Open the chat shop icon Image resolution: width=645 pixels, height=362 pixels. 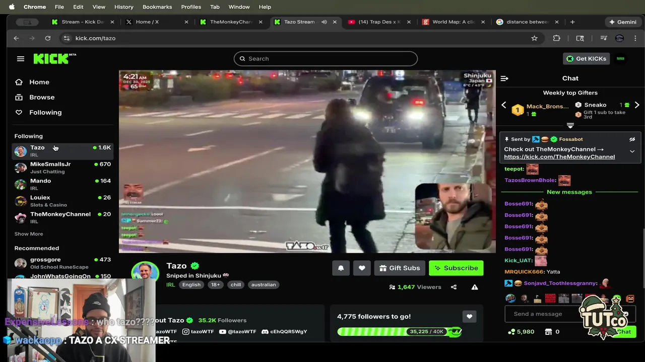click(549, 332)
